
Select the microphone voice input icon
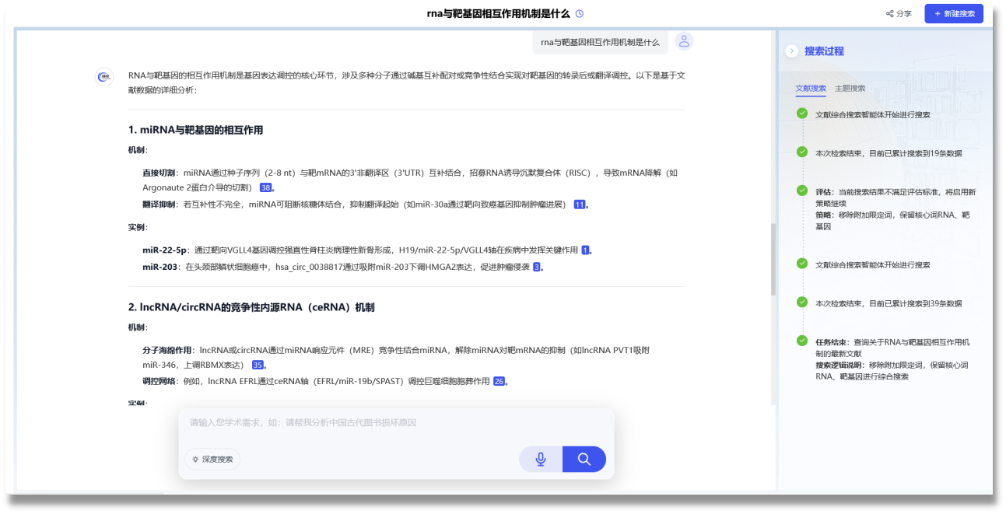click(541, 459)
